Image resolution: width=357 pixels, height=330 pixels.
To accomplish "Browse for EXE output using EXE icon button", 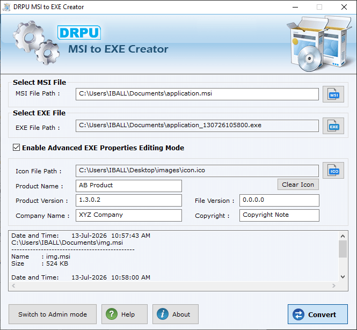I will (x=333, y=126).
